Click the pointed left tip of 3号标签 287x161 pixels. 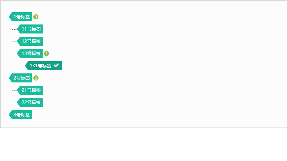tap(10, 115)
